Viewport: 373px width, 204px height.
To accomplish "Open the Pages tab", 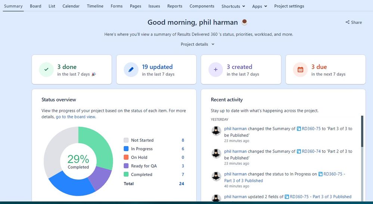I will pyautogui.click(x=136, y=6).
